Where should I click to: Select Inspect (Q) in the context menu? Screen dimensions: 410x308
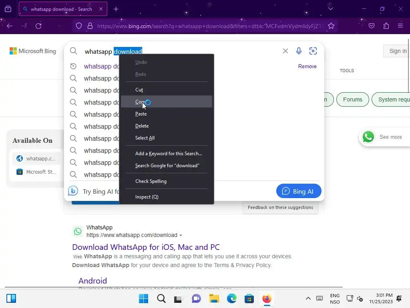click(x=167, y=197)
